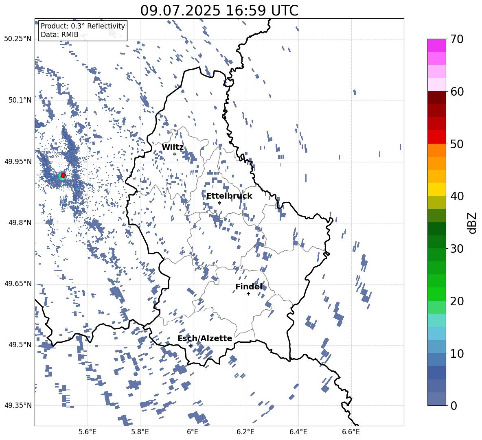The height and width of the screenshot is (440, 482).
Task: Click the 6.4°E longitude label
Action: pos(298,432)
